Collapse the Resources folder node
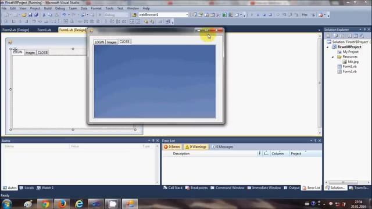The image size is (372, 209). [x=332, y=57]
